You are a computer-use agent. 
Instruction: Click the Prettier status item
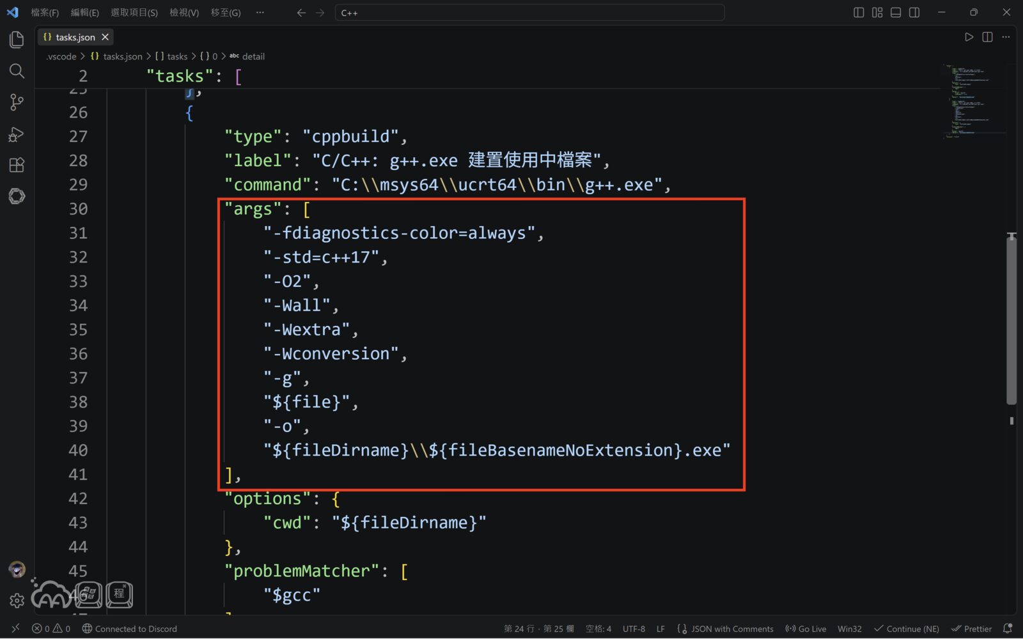point(971,629)
